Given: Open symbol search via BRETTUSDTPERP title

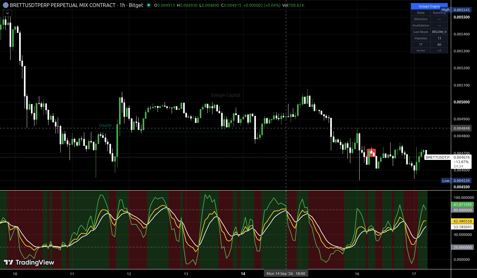Looking at the screenshot, I should pyautogui.click(x=63, y=5).
